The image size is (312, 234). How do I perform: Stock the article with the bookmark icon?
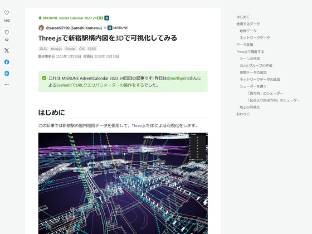tap(7, 32)
